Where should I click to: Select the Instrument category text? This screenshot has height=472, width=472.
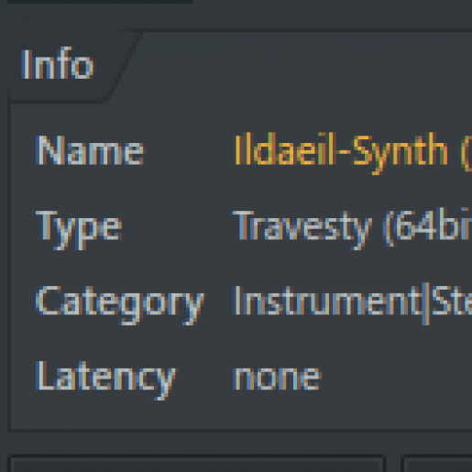click(x=327, y=301)
